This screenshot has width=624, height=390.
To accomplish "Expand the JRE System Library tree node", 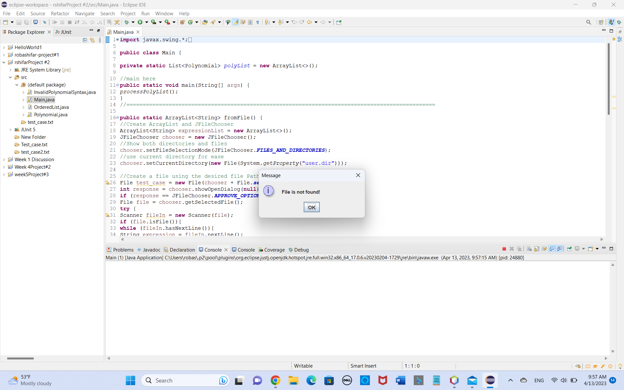I will (10, 70).
